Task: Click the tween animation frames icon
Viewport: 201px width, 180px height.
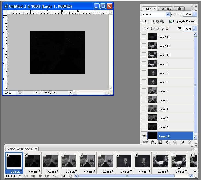Action: 55,176
